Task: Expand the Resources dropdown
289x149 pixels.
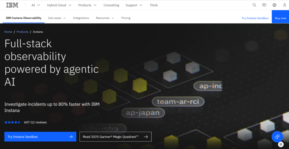Action: (x=105, y=18)
